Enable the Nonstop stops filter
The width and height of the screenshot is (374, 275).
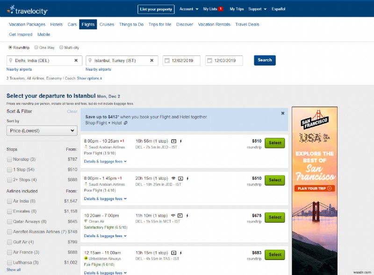(8, 159)
